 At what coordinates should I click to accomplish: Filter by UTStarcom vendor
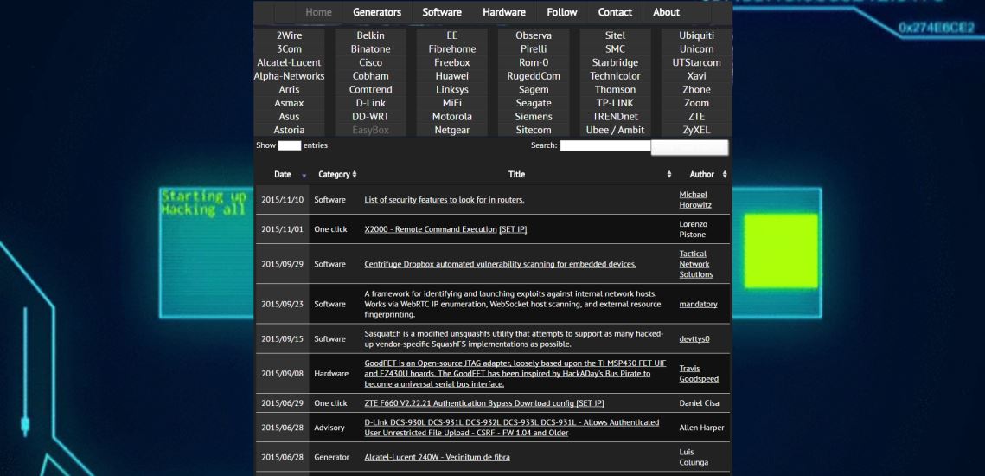click(697, 63)
